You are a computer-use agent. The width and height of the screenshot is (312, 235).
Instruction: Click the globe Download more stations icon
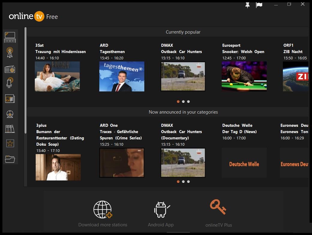[103, 210]
